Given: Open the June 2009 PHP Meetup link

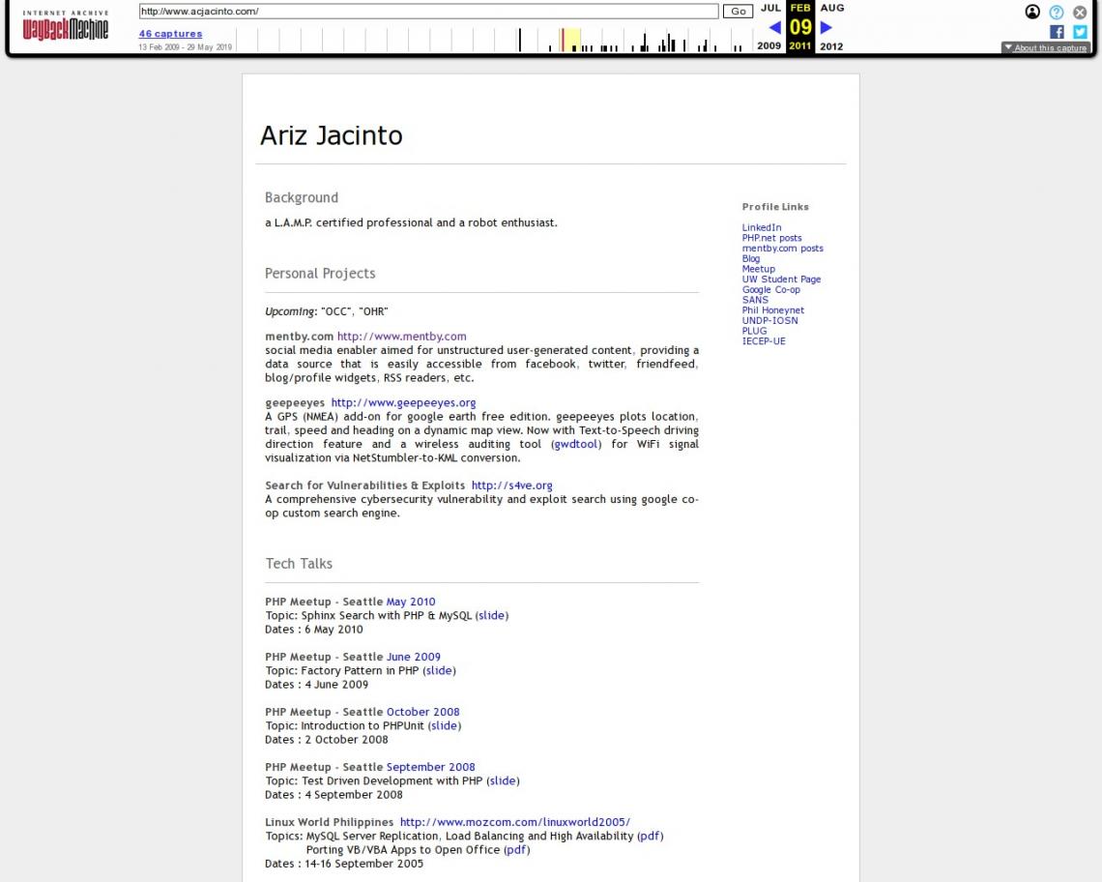Looking at the screenshot, I should click(x=414, y=657).
